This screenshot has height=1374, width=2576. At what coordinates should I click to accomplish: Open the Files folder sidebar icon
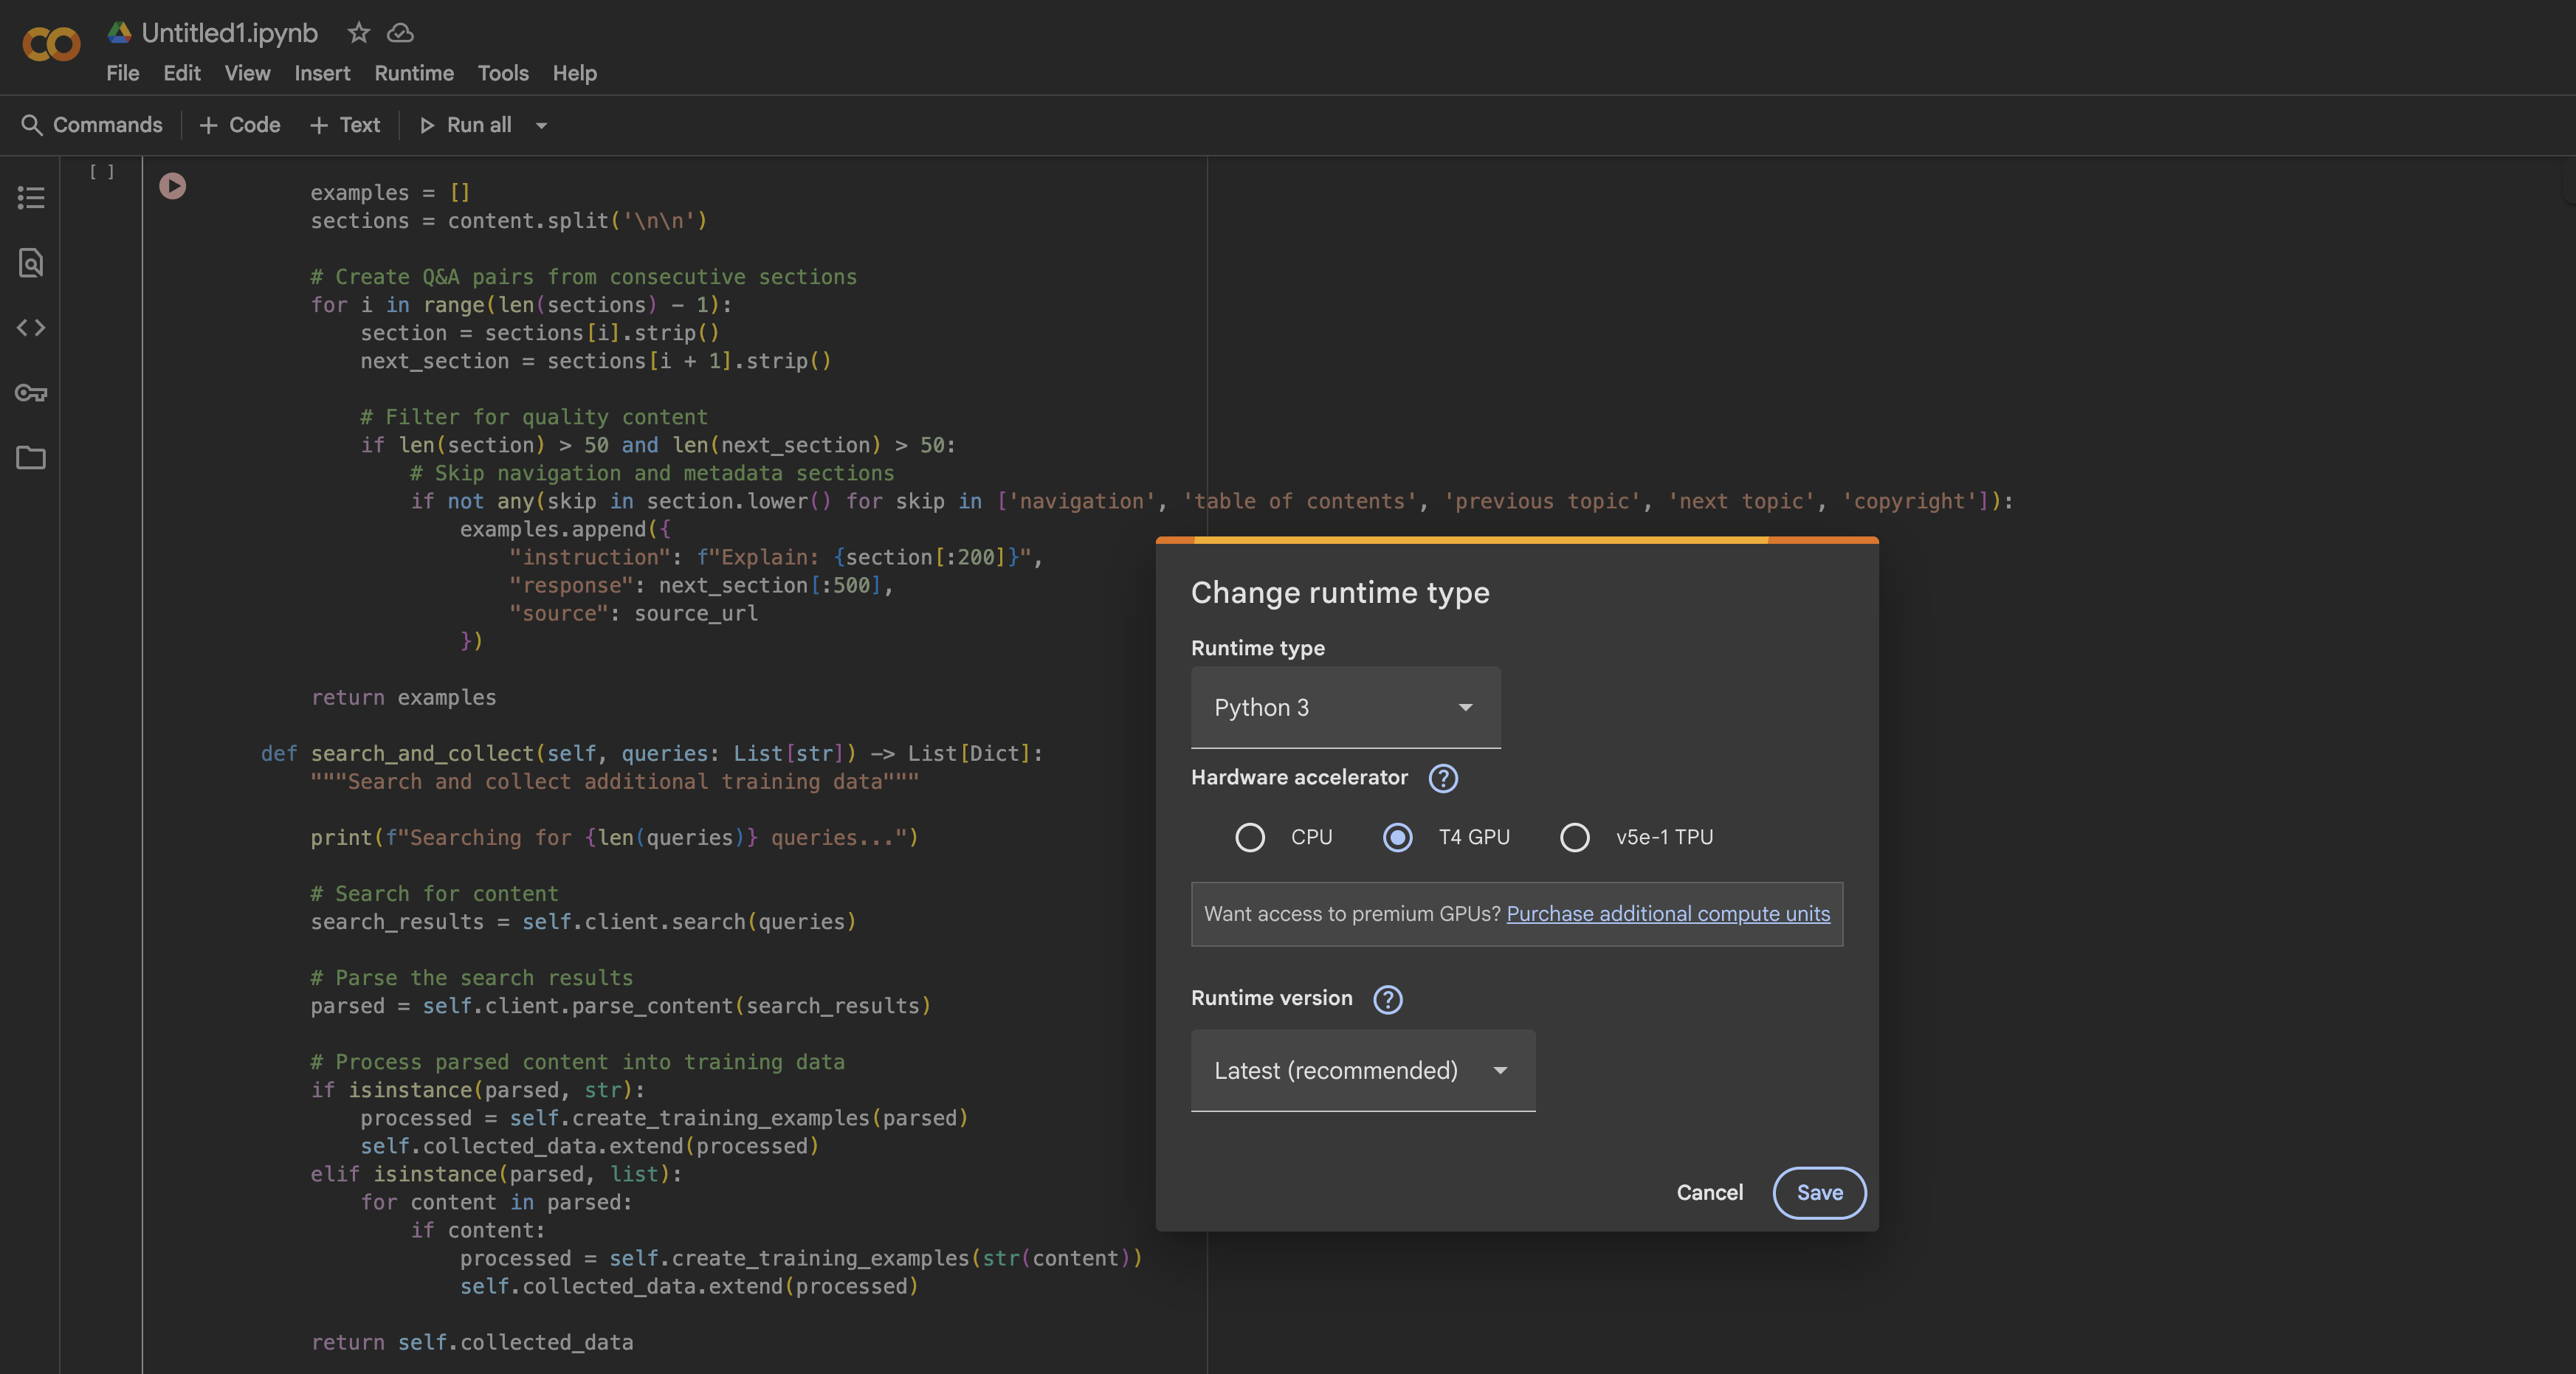[31, 458]
